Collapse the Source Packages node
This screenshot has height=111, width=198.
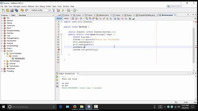point(5,53)
